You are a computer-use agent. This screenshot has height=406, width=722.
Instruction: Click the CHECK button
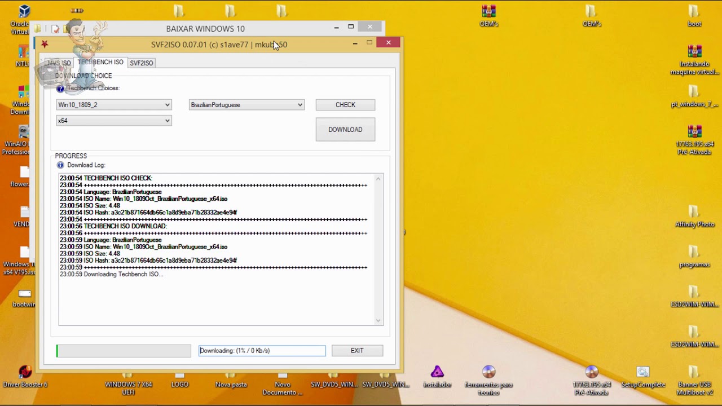point(345,105)
